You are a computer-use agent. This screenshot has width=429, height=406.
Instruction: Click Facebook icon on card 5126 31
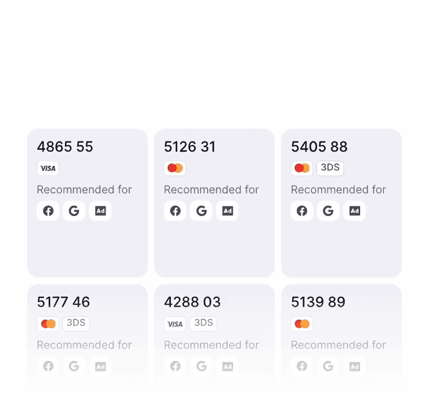(x=175, y=211)
